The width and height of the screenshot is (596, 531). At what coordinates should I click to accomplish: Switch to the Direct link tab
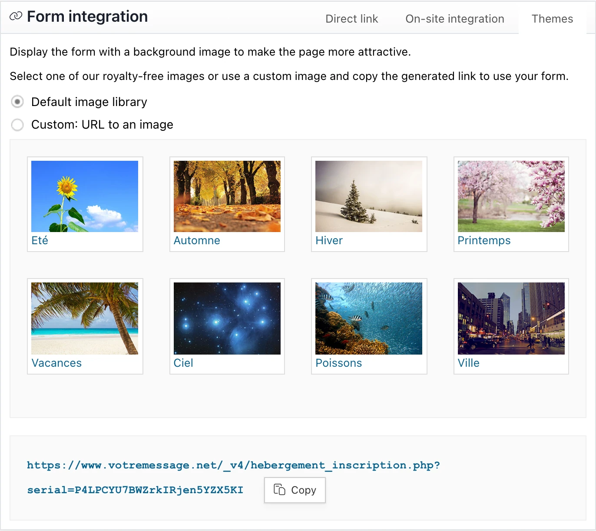tap(352, 19)
